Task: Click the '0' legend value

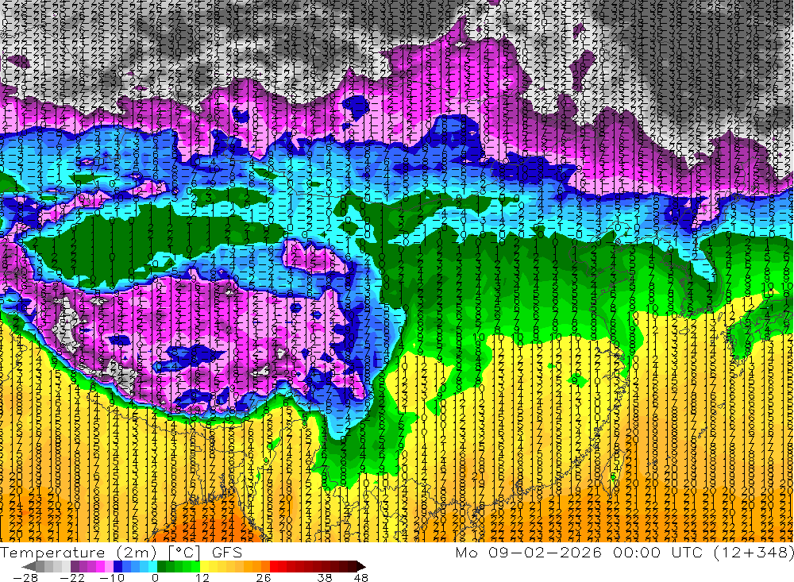Action: [x=156, y=578]
